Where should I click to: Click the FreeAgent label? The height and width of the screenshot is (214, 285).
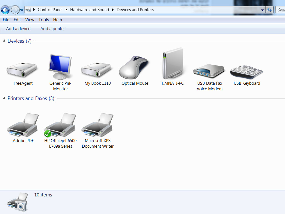coord(23,83)
